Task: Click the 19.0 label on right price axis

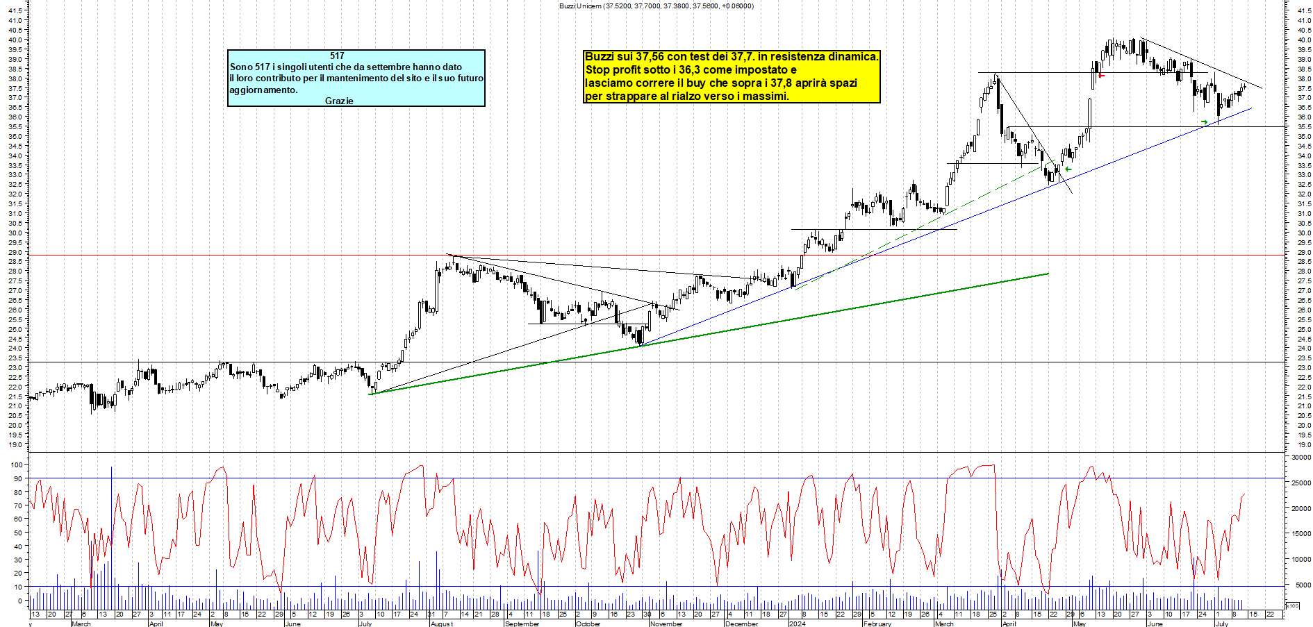Action: click(x=1304, y=444)
